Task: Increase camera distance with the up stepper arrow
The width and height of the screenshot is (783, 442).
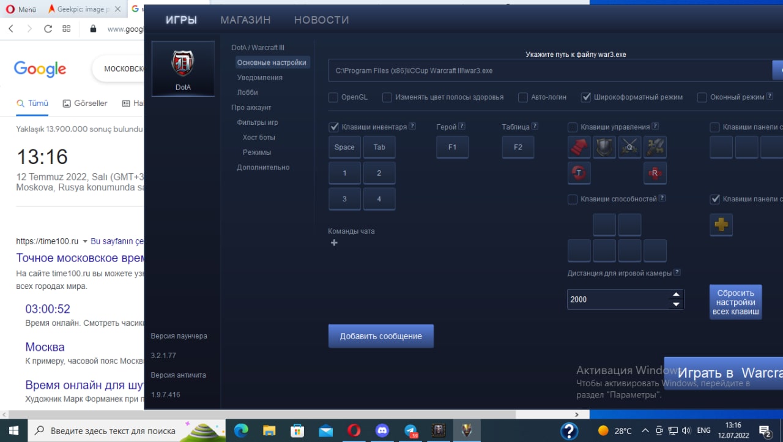Action: pyautogui.click(x=676, y=294)
